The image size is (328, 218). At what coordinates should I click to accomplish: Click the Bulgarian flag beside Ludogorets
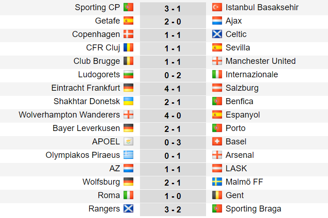pos(128,75)
